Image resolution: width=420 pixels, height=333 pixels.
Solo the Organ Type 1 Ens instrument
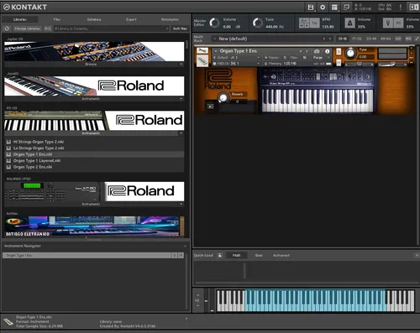click(339, 51)
